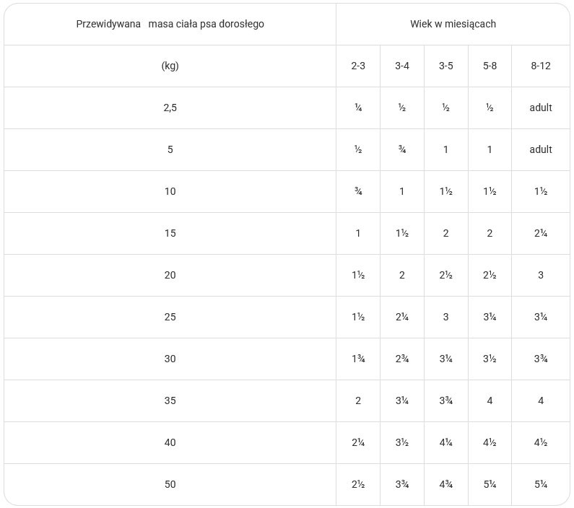
Task: Click the 40 kg weight row label
Action: point(170,442)
